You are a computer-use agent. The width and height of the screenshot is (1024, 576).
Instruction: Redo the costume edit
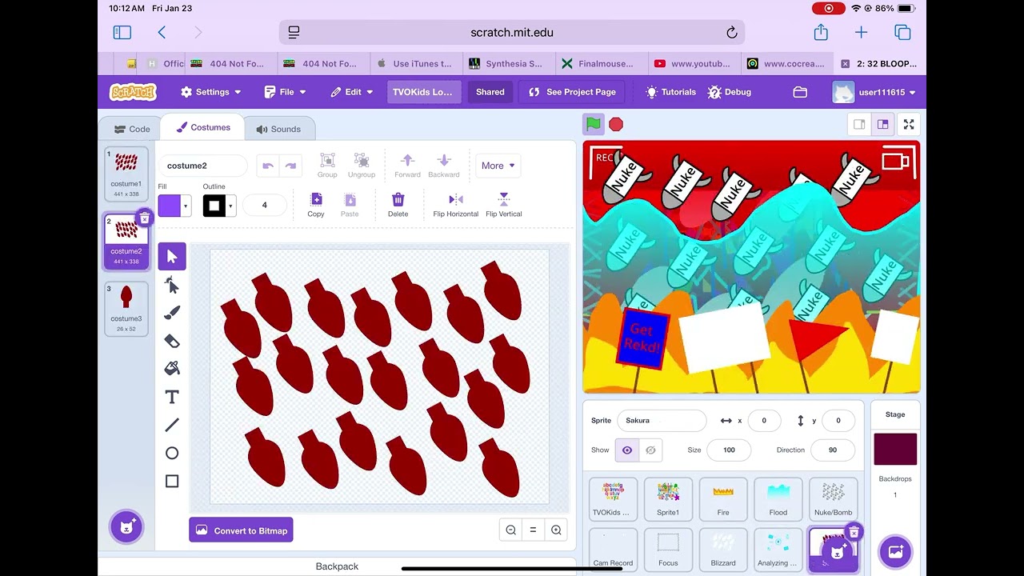coord(290,166)
